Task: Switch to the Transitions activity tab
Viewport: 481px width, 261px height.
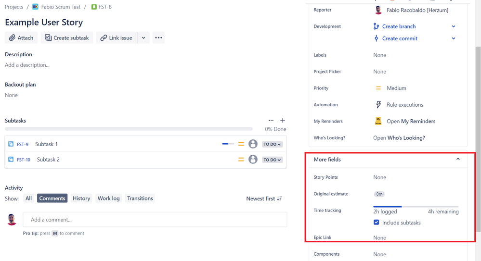Action: 140,198
